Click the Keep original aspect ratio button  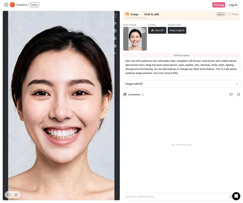click(x=177, y=30)
